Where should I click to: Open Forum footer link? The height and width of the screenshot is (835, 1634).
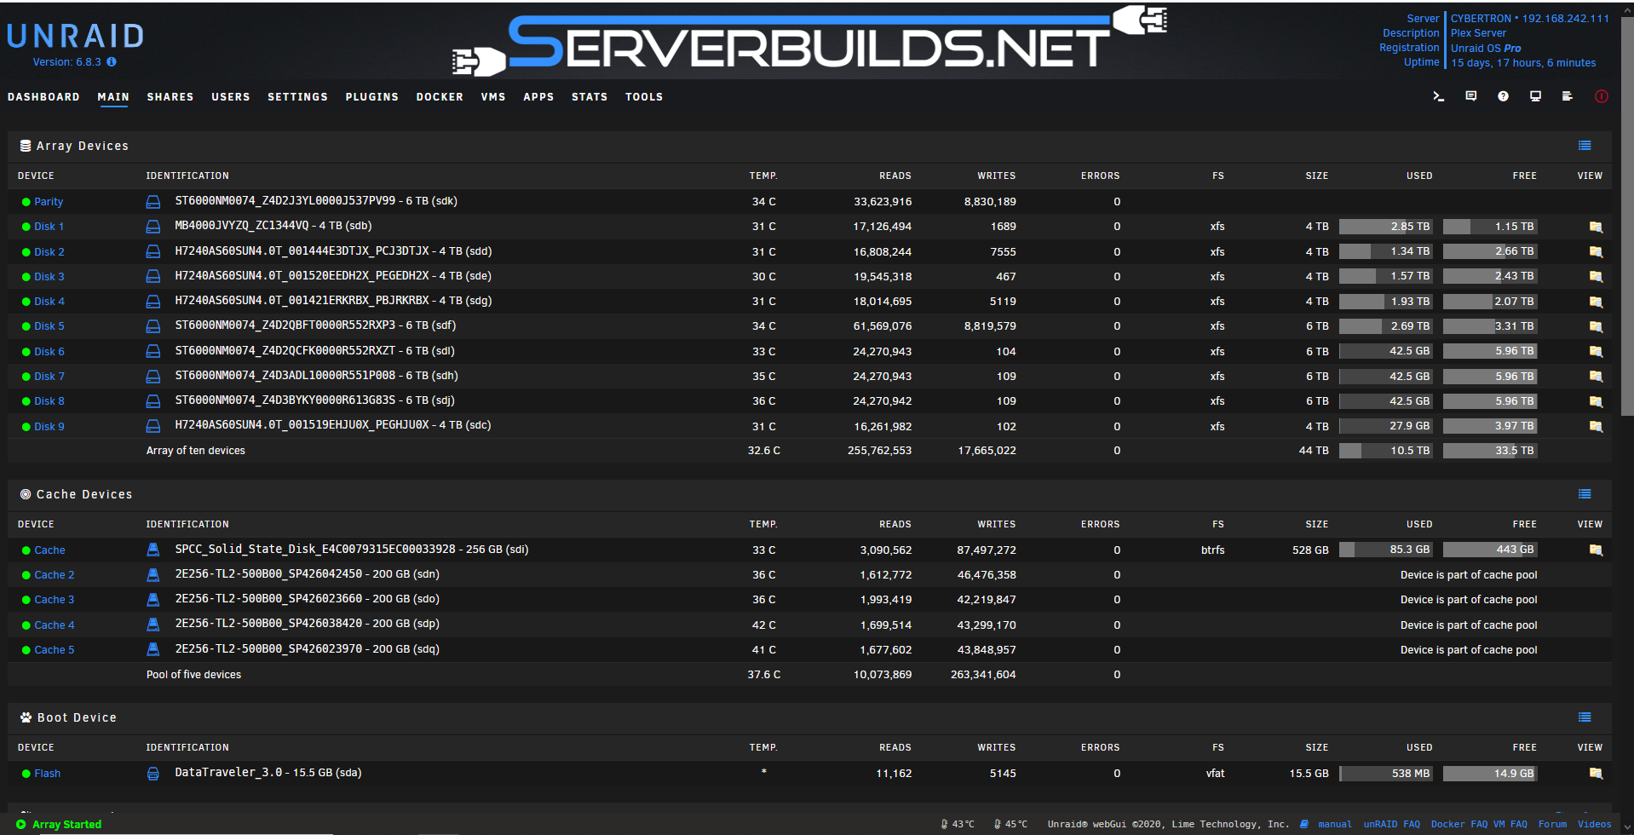[1552, 824]
